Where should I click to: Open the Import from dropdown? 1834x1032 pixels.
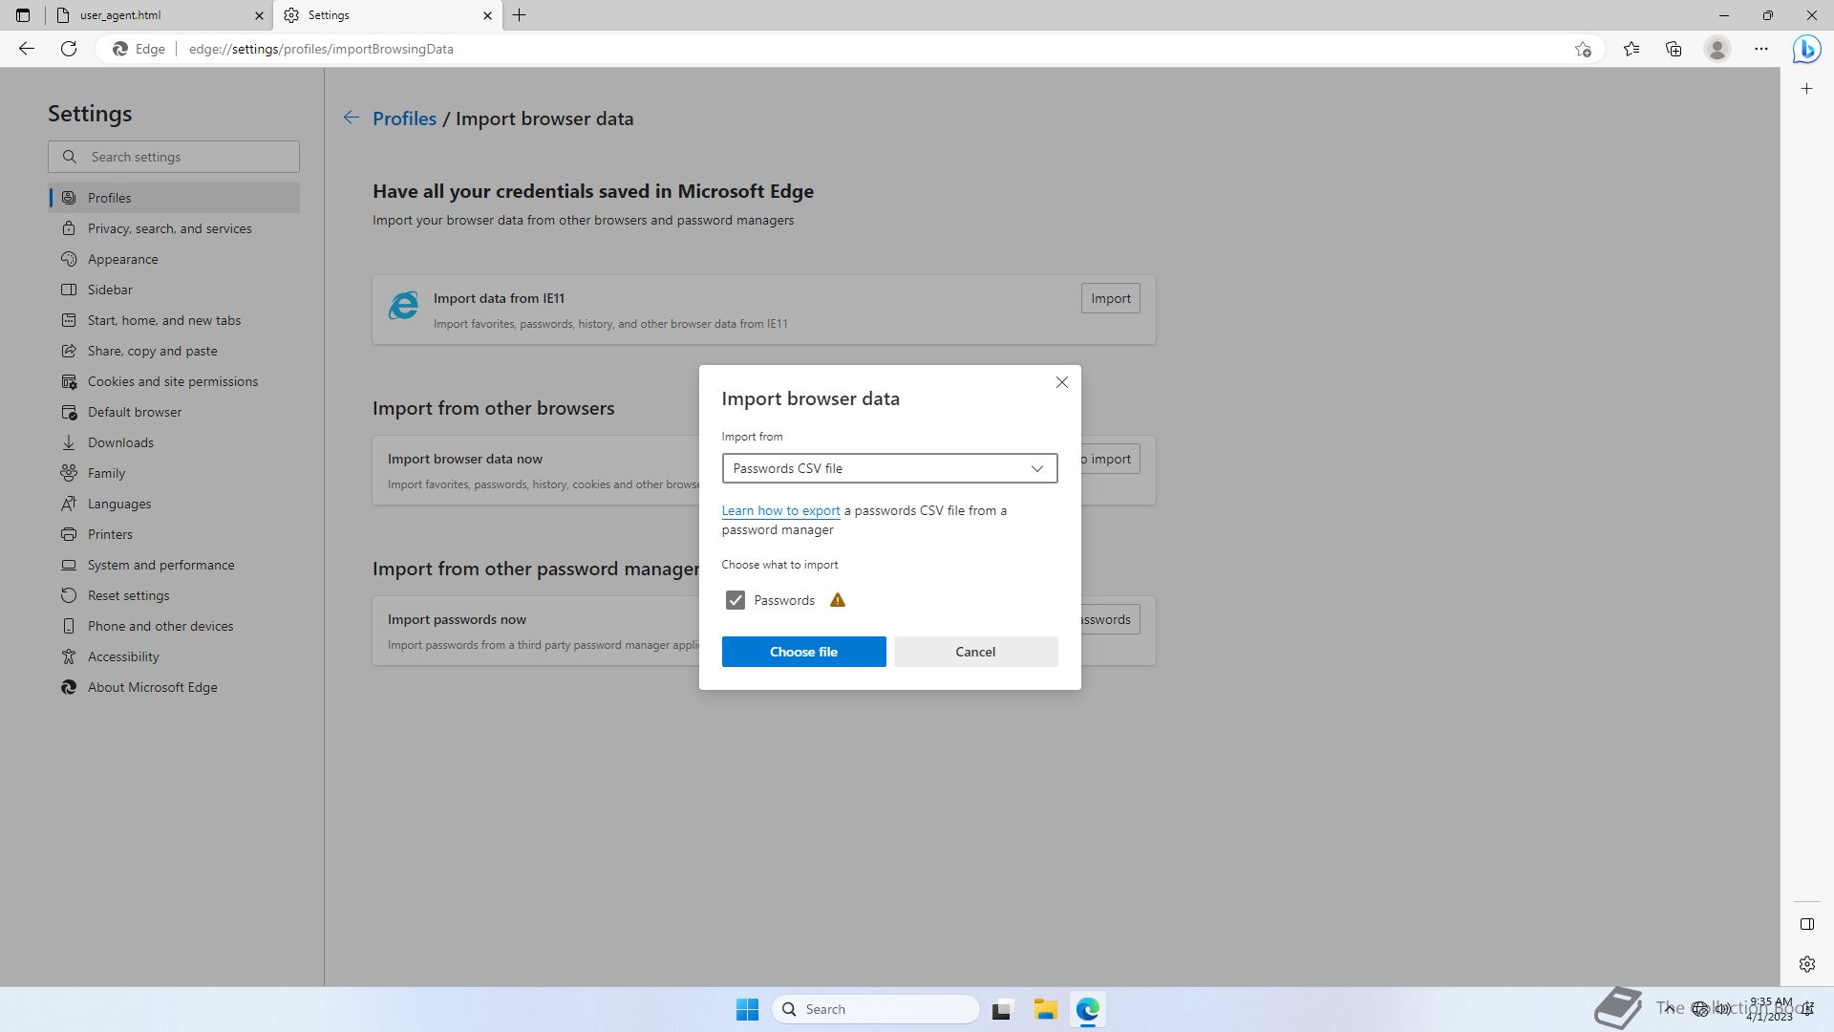click(889, 468)
